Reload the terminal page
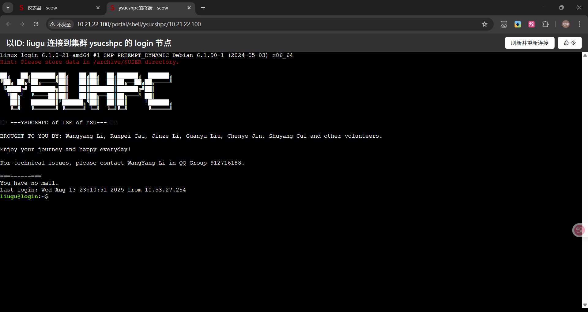Screen dimensions: 588x312 pos(36,24)
